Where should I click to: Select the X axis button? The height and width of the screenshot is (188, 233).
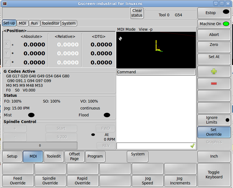click(x=7, y=44)
